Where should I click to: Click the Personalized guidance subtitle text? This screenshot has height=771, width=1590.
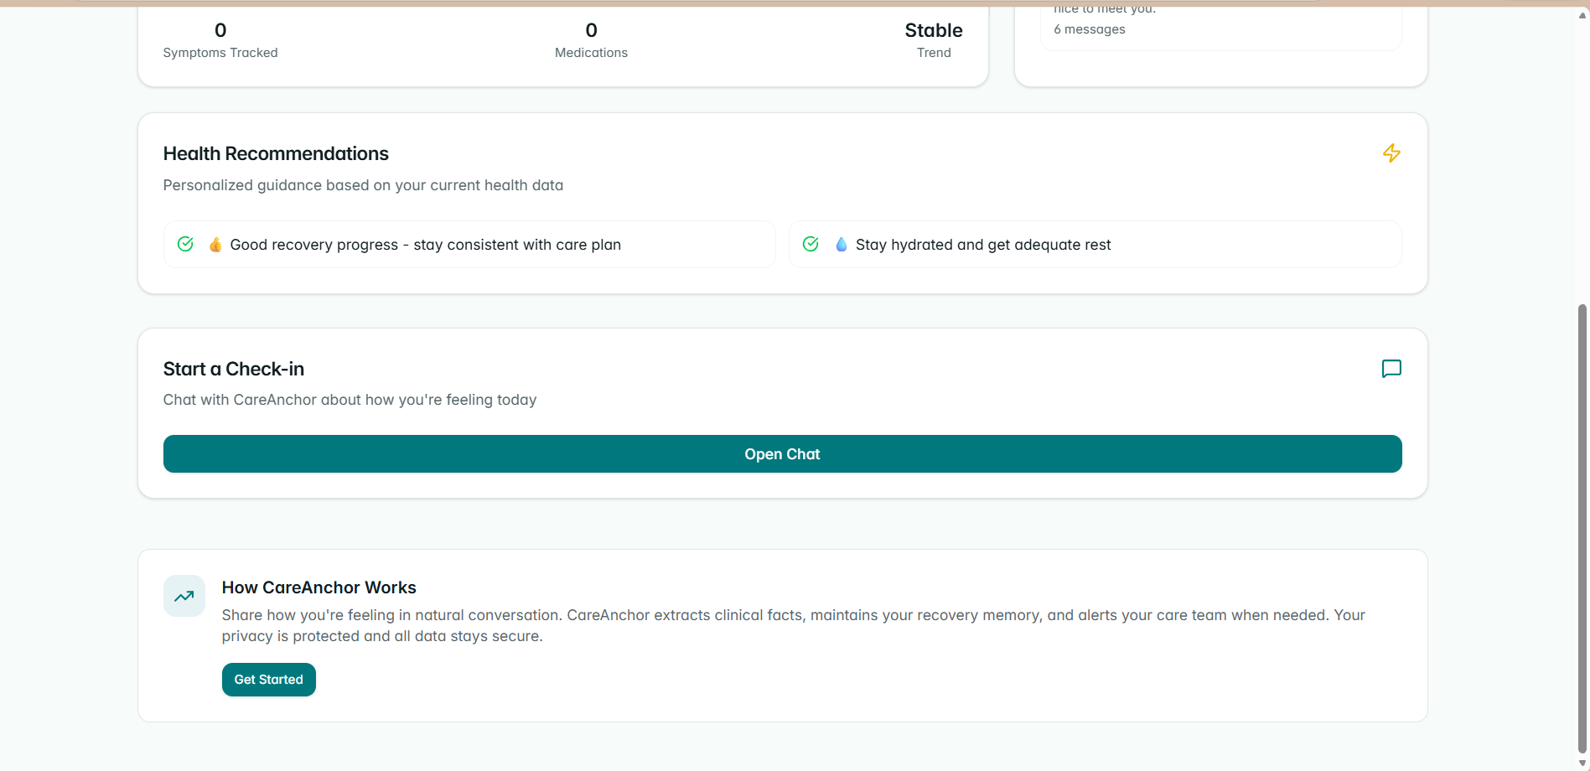point(363,185)
